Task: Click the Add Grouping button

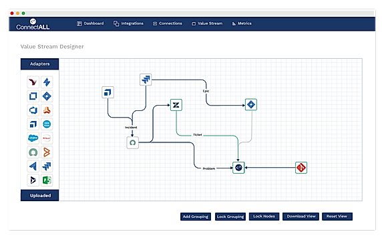Action: (196, 217)
